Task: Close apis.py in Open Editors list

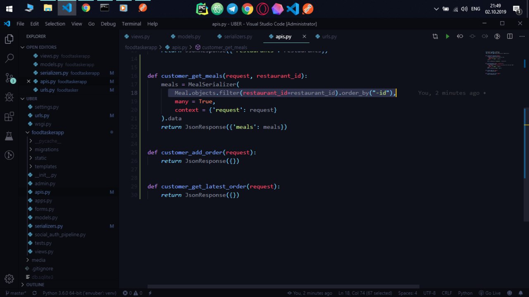Action: 29,81
